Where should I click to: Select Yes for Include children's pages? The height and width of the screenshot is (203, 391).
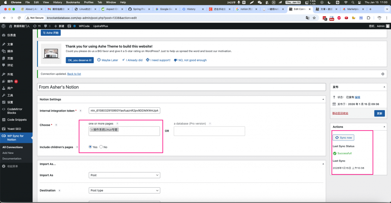coord(90,147)
